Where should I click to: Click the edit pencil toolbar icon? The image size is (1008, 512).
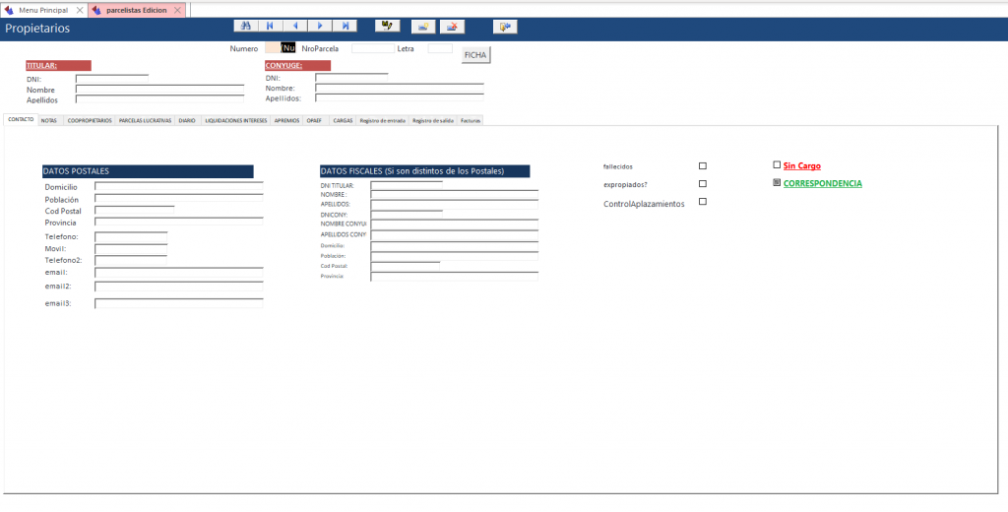[387, 27]
